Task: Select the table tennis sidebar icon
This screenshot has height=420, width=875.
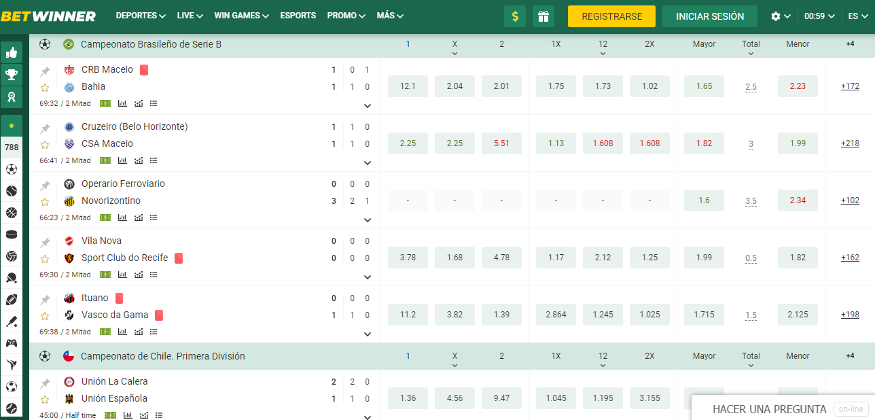Action: [12, 278]
